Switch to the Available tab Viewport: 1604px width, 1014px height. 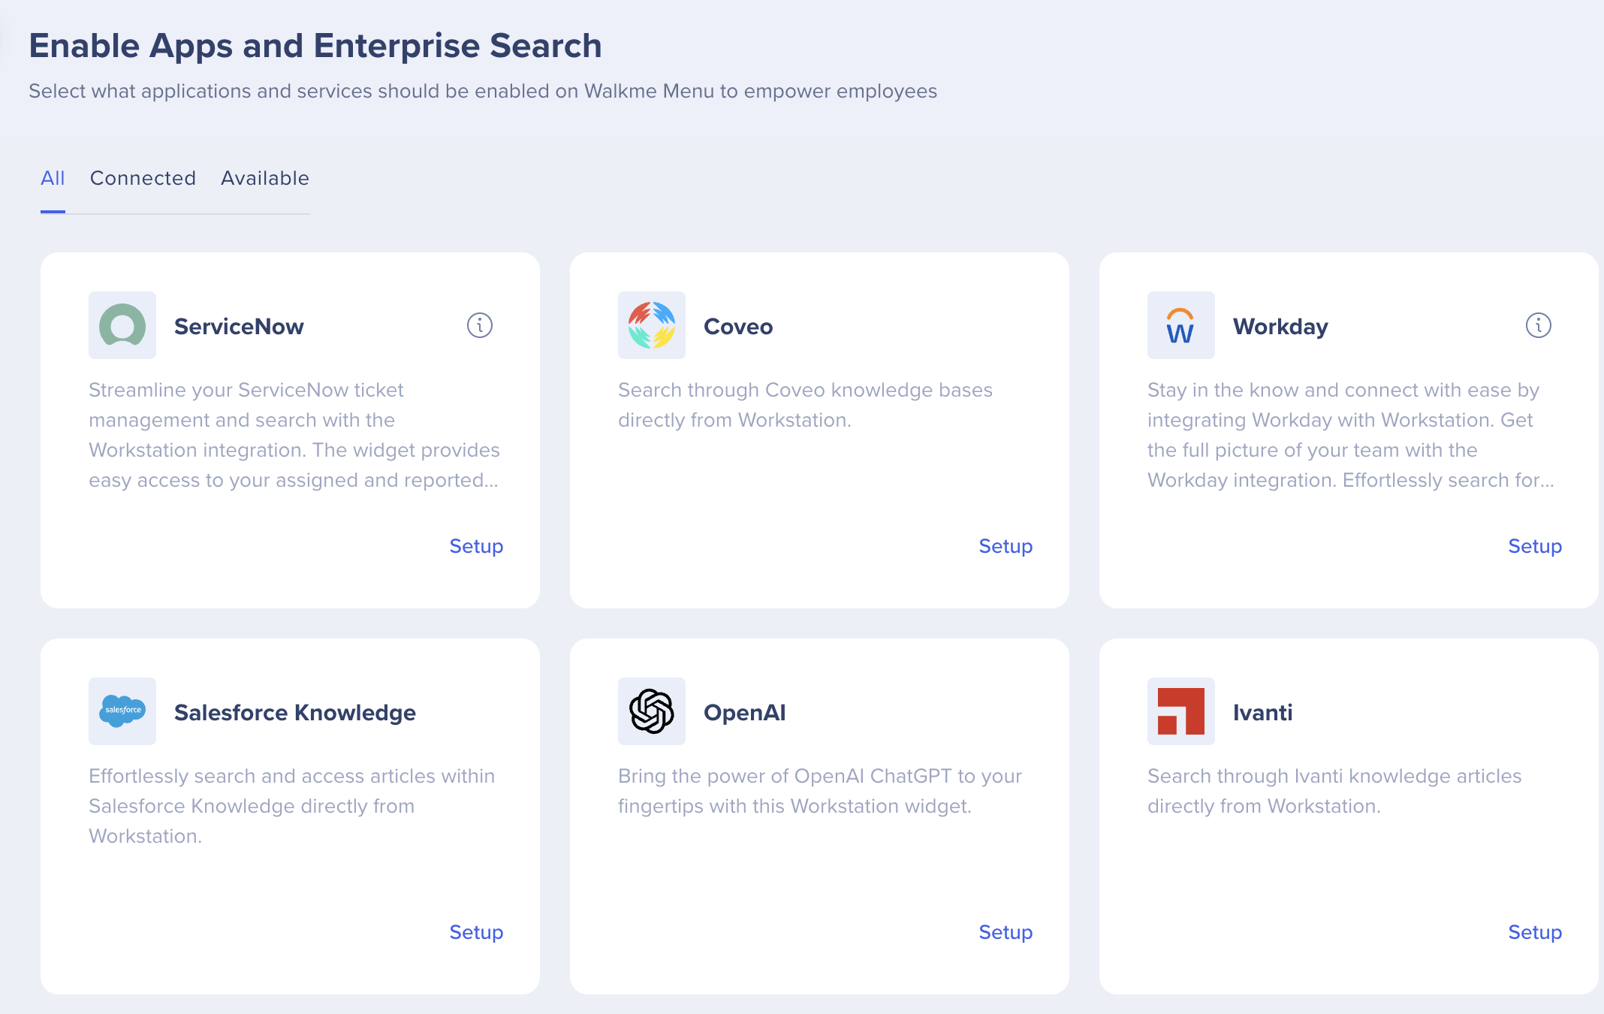265,178
